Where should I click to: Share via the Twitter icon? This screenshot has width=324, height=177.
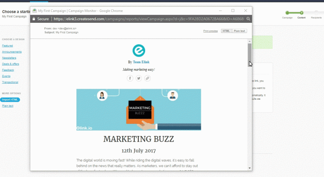coord(139,78)
